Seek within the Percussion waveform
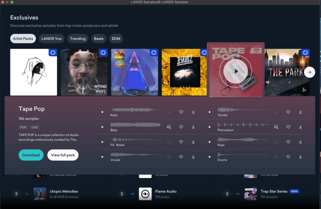The image size is (321, 209). point(243,124)
